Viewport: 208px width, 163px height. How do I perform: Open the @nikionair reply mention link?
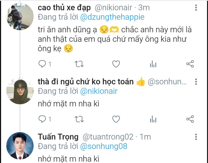click(x=98, y=91)
